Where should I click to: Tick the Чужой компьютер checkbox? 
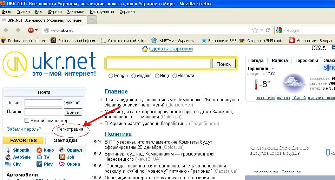27,120
